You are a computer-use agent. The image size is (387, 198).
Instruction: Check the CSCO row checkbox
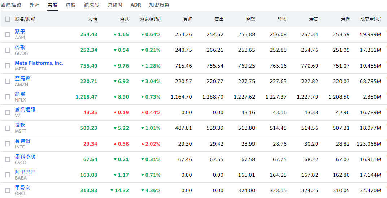click(x=8, y=159)
